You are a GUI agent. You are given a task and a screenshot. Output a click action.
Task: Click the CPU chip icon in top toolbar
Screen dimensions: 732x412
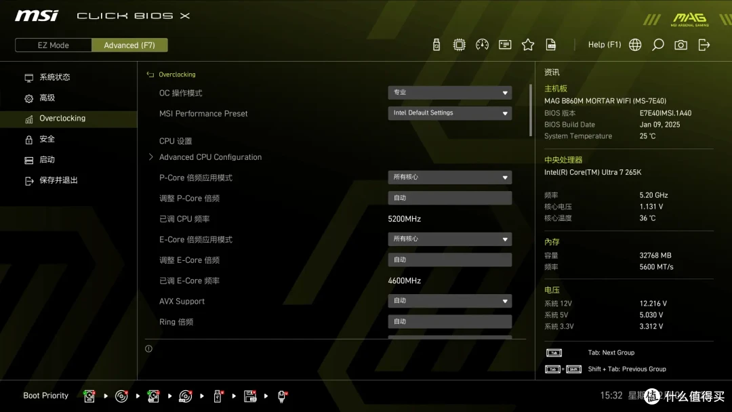[459, 45]
